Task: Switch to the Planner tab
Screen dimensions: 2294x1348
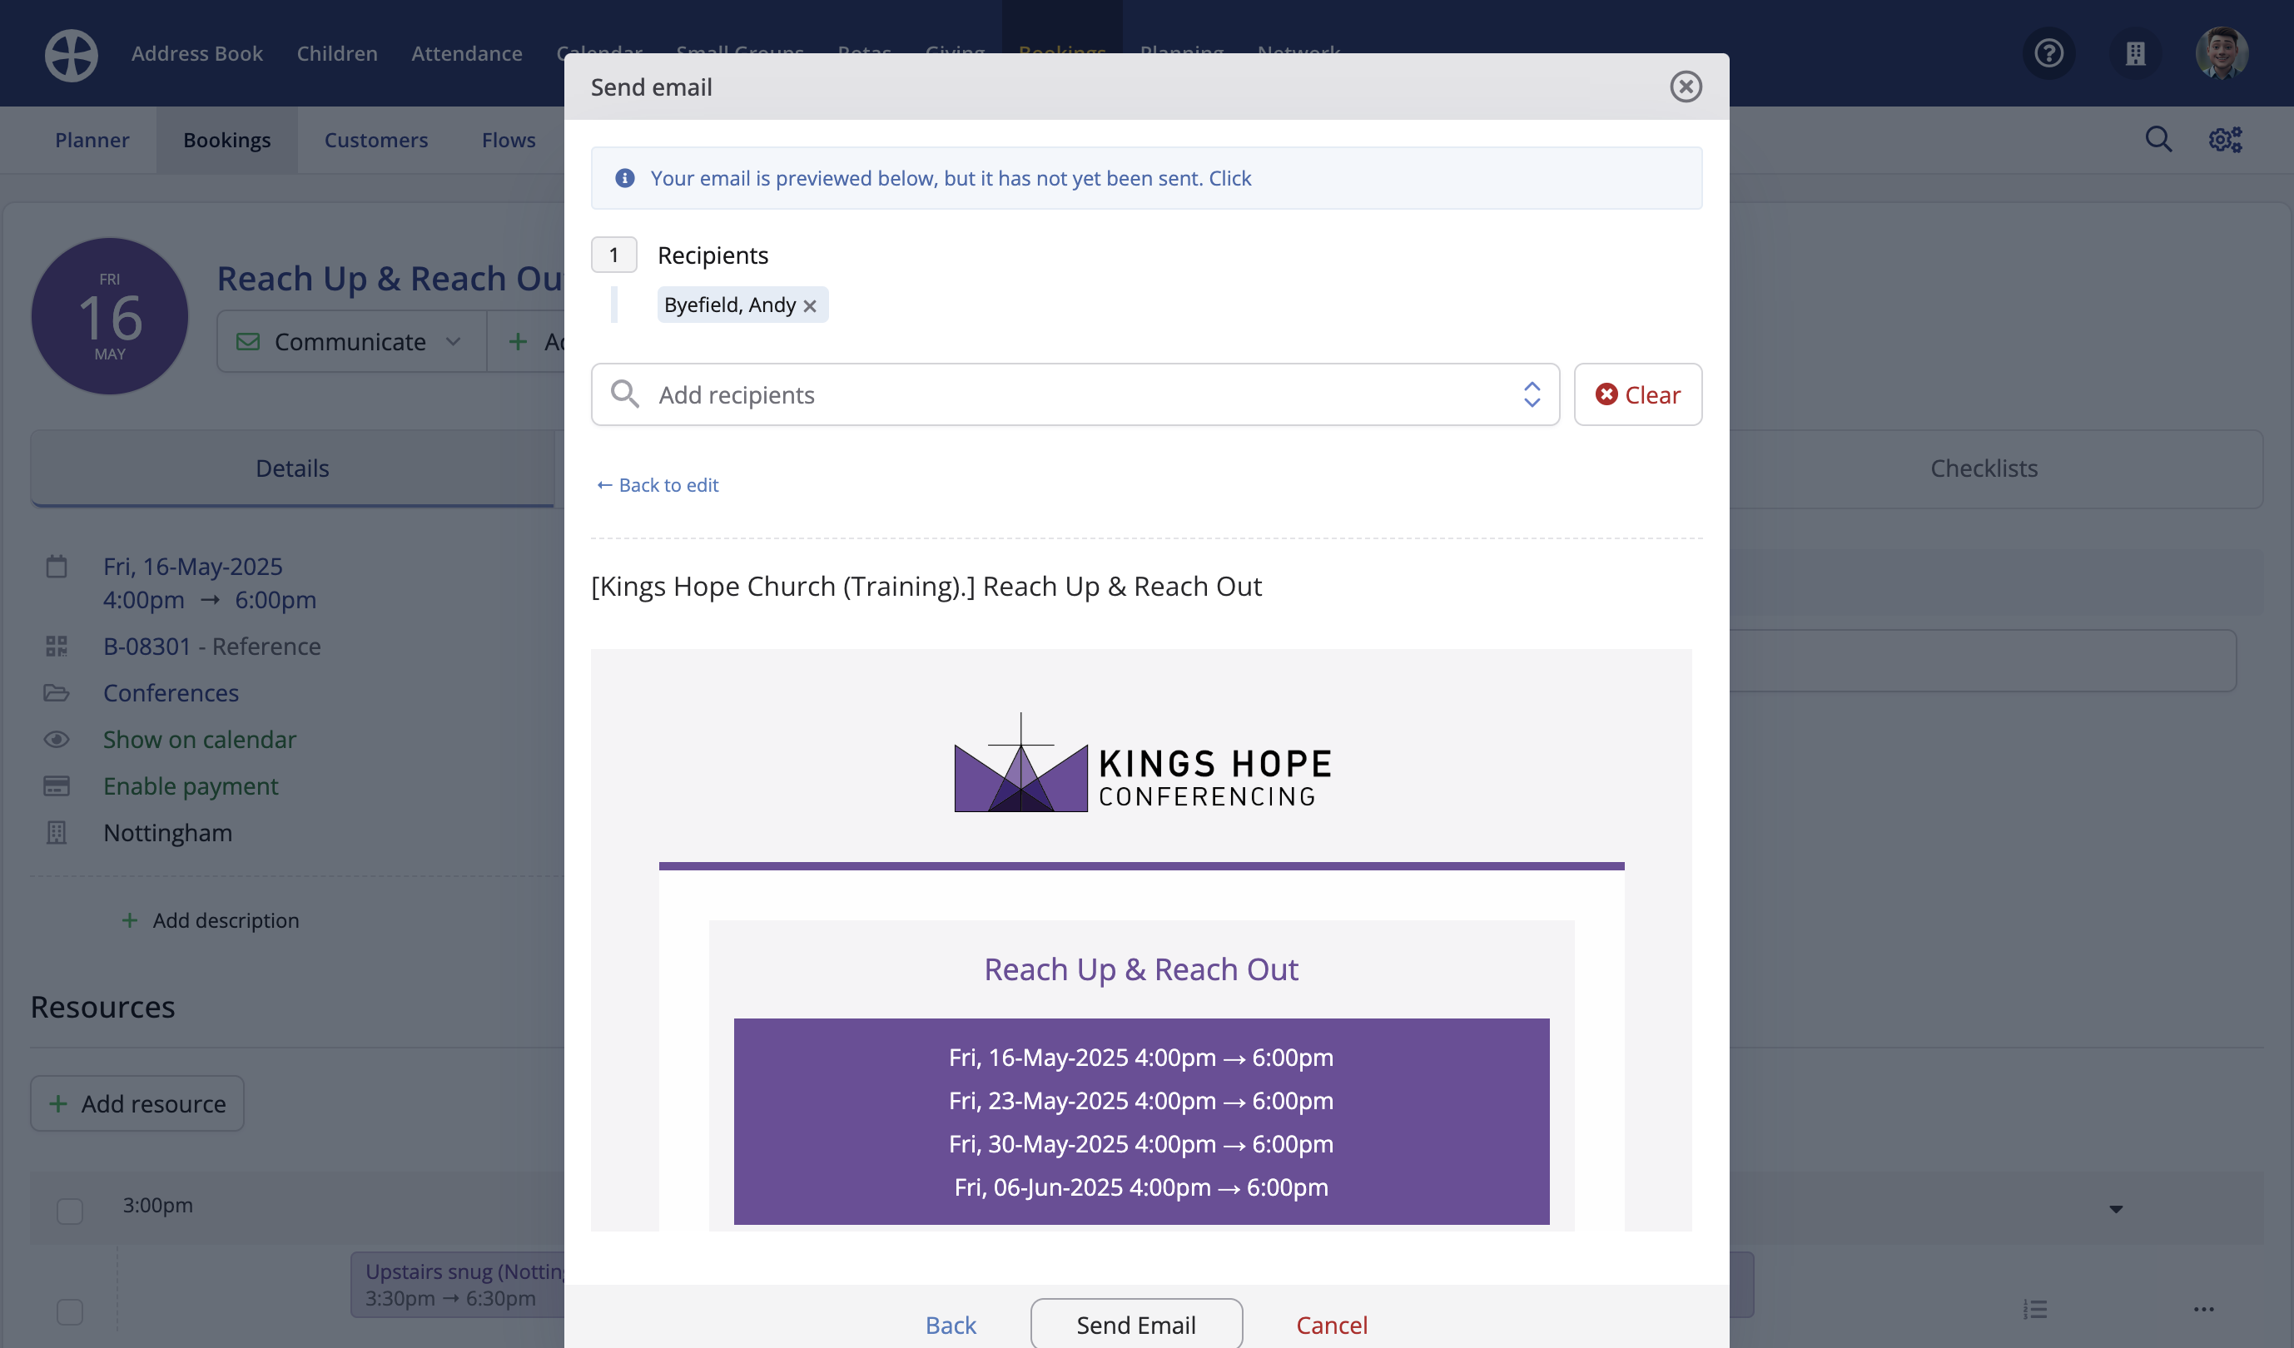Action: coord(92,139)
